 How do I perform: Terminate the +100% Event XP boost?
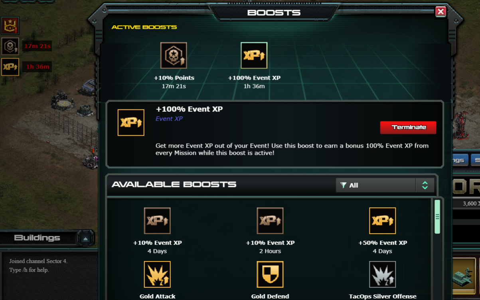pyautogui.click(x=408, y=127)
